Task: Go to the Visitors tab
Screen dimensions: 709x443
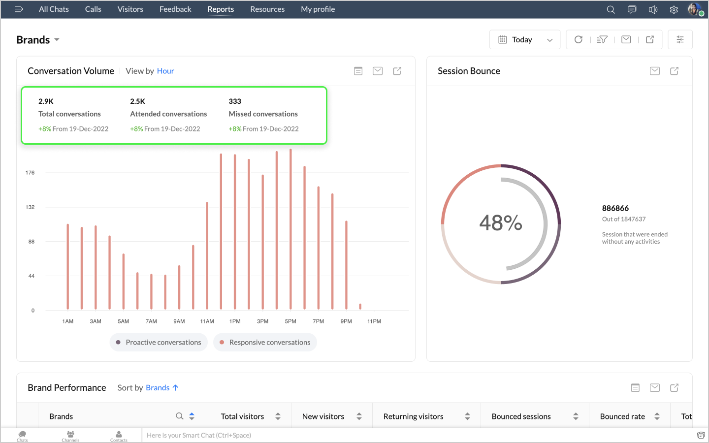Action: (130, 9)
